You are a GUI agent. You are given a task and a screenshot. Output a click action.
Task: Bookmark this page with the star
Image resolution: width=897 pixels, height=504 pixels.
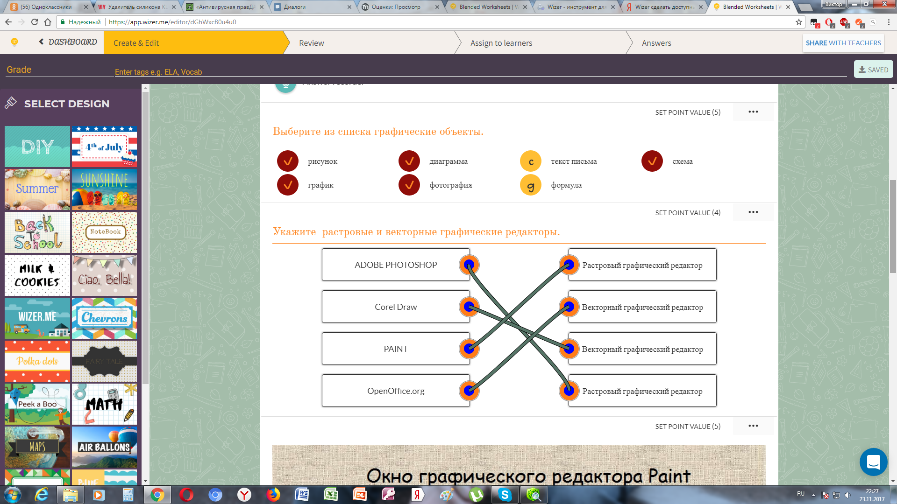[x=799, y=22]
